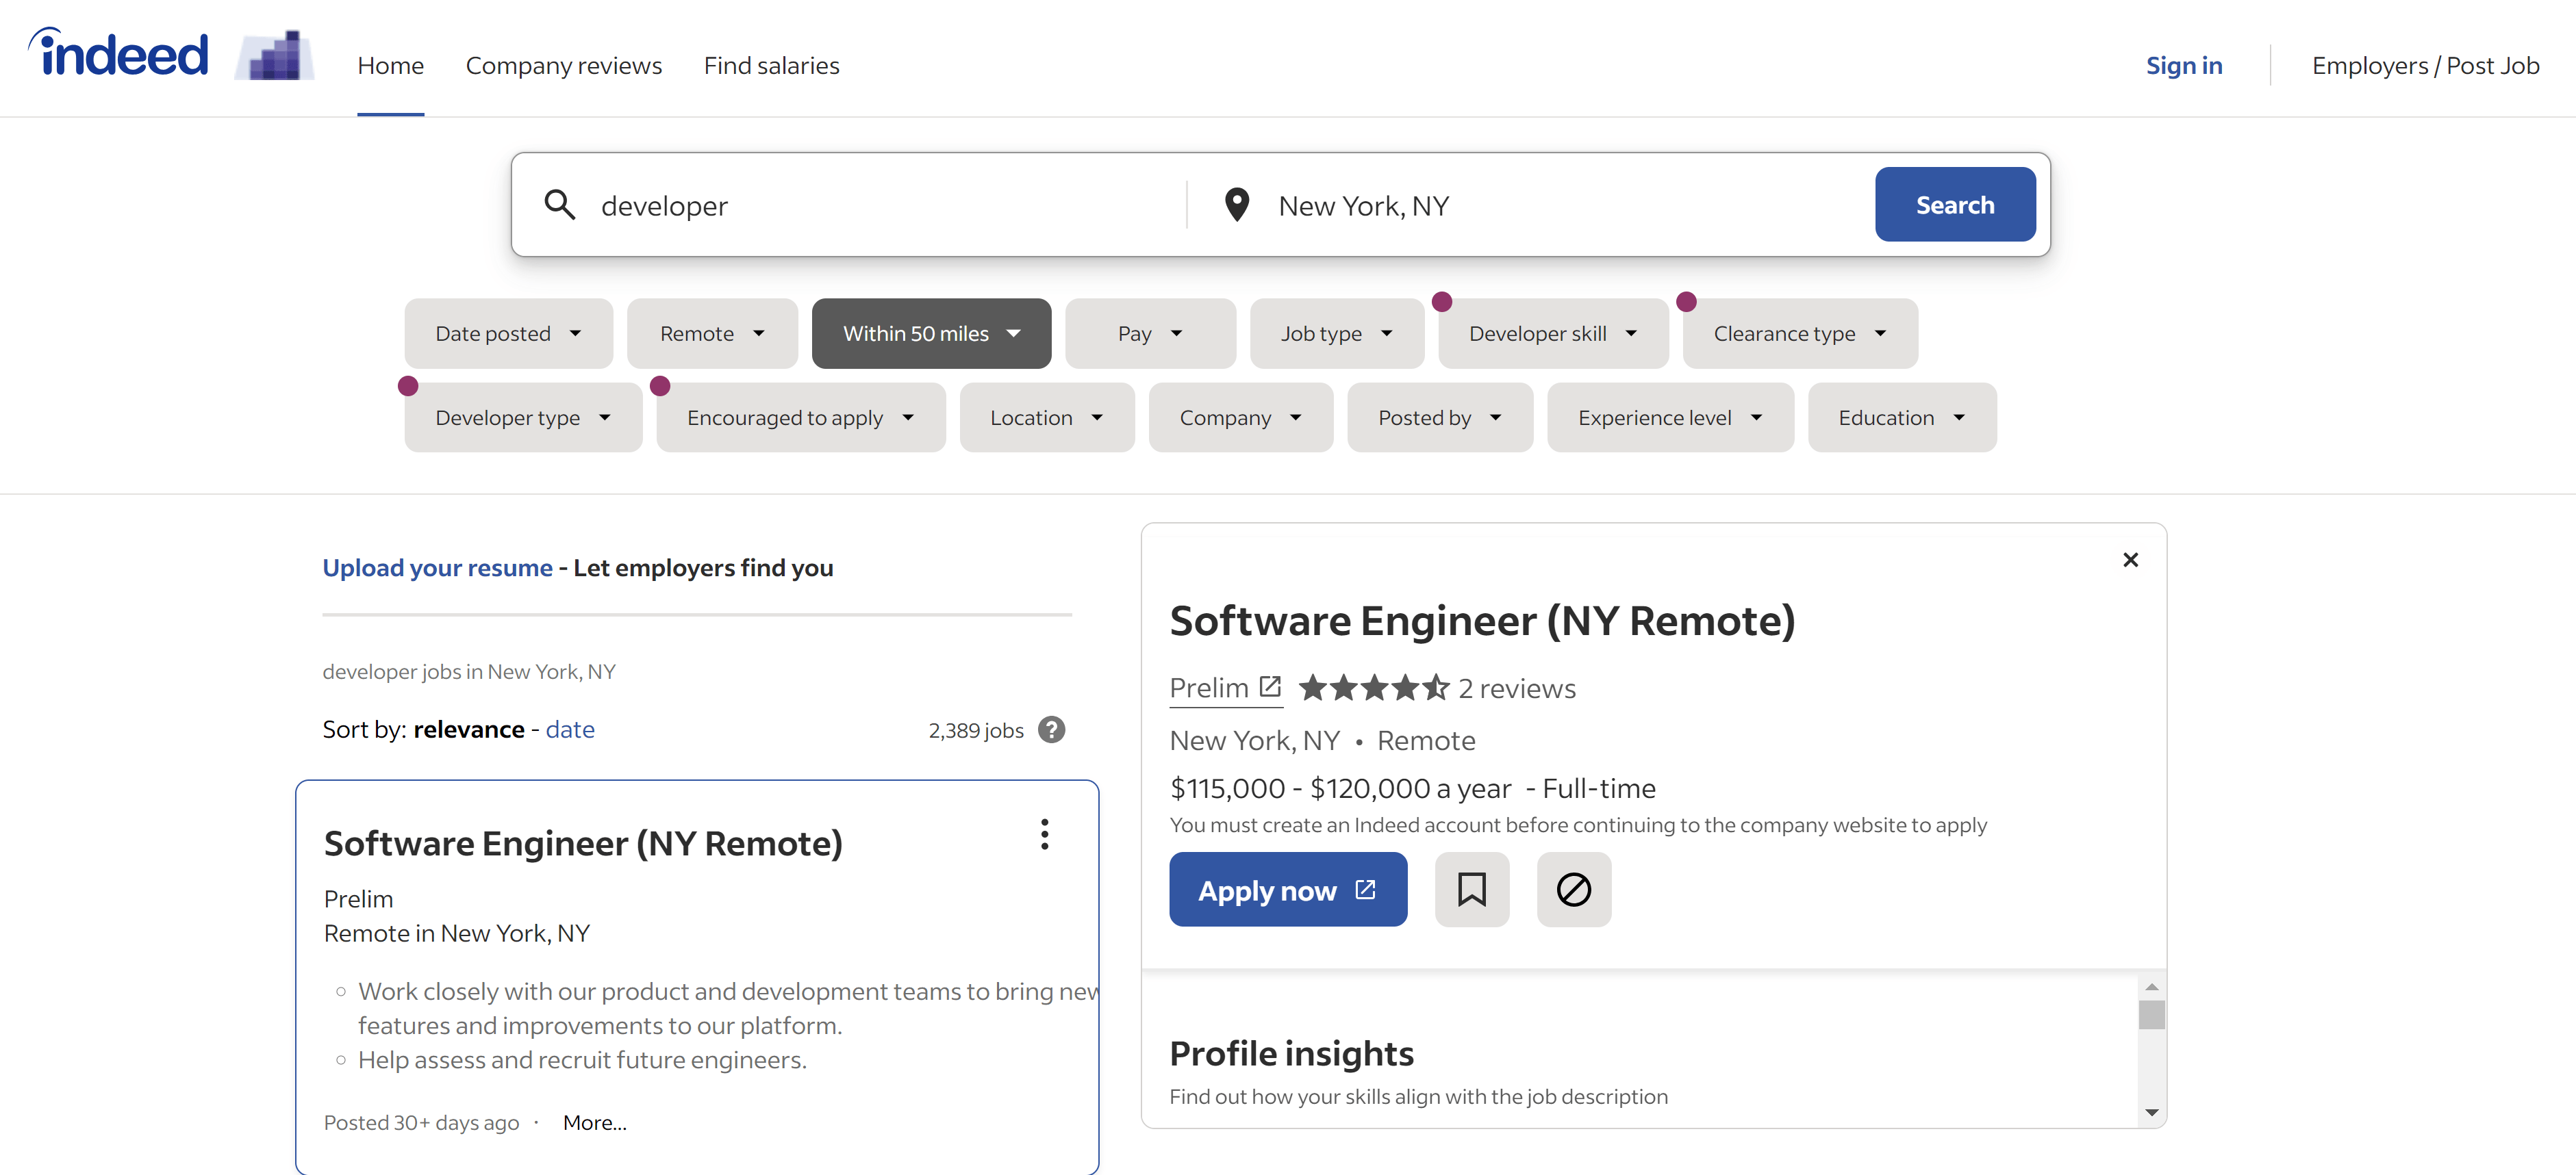Open Company reviews page
This screenshot has width=2576, height=1175.
point(563,65)
